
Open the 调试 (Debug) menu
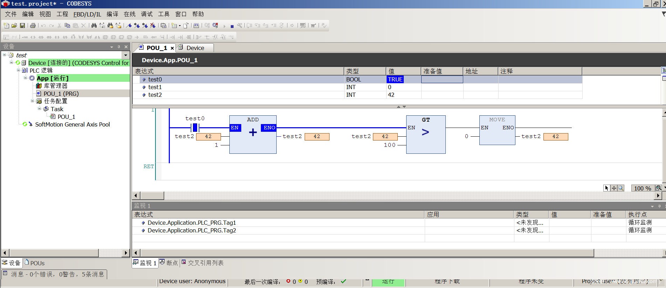147,14
